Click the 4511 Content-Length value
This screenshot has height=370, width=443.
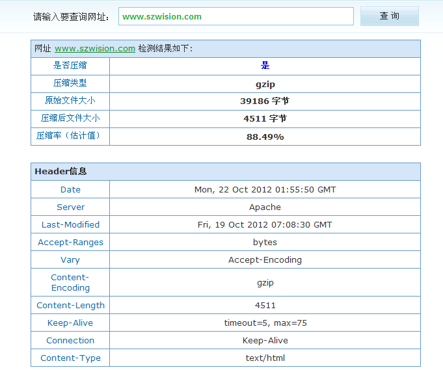click(x=265, y=306)
